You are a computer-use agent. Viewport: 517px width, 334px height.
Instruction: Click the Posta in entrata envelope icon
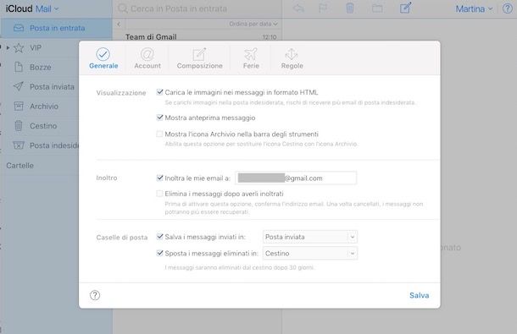(x=19, y=28)
